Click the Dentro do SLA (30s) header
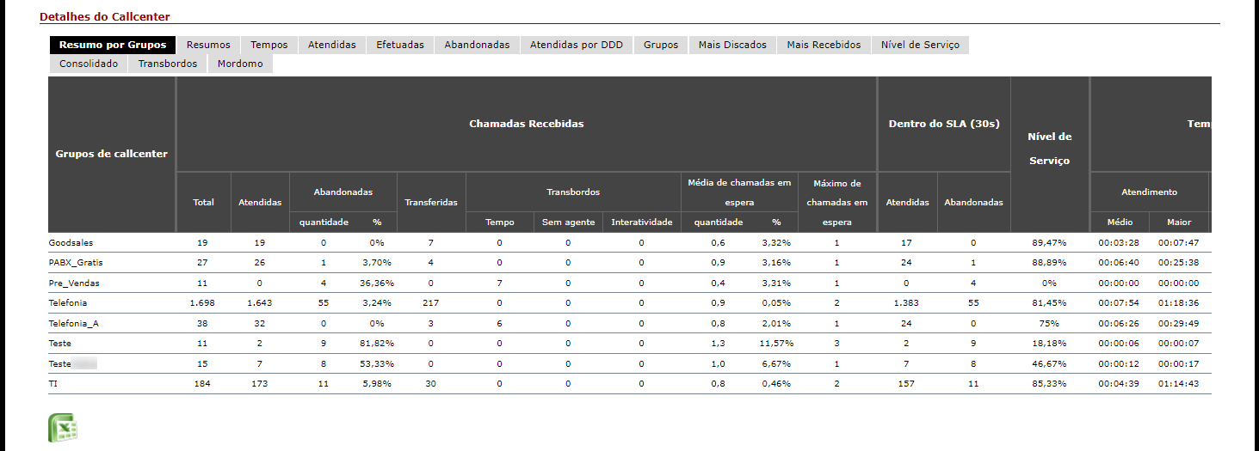1259x451 pixels. [x=944, y=124]
